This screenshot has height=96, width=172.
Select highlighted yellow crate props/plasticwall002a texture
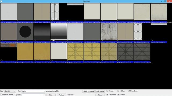click(75, 51)
